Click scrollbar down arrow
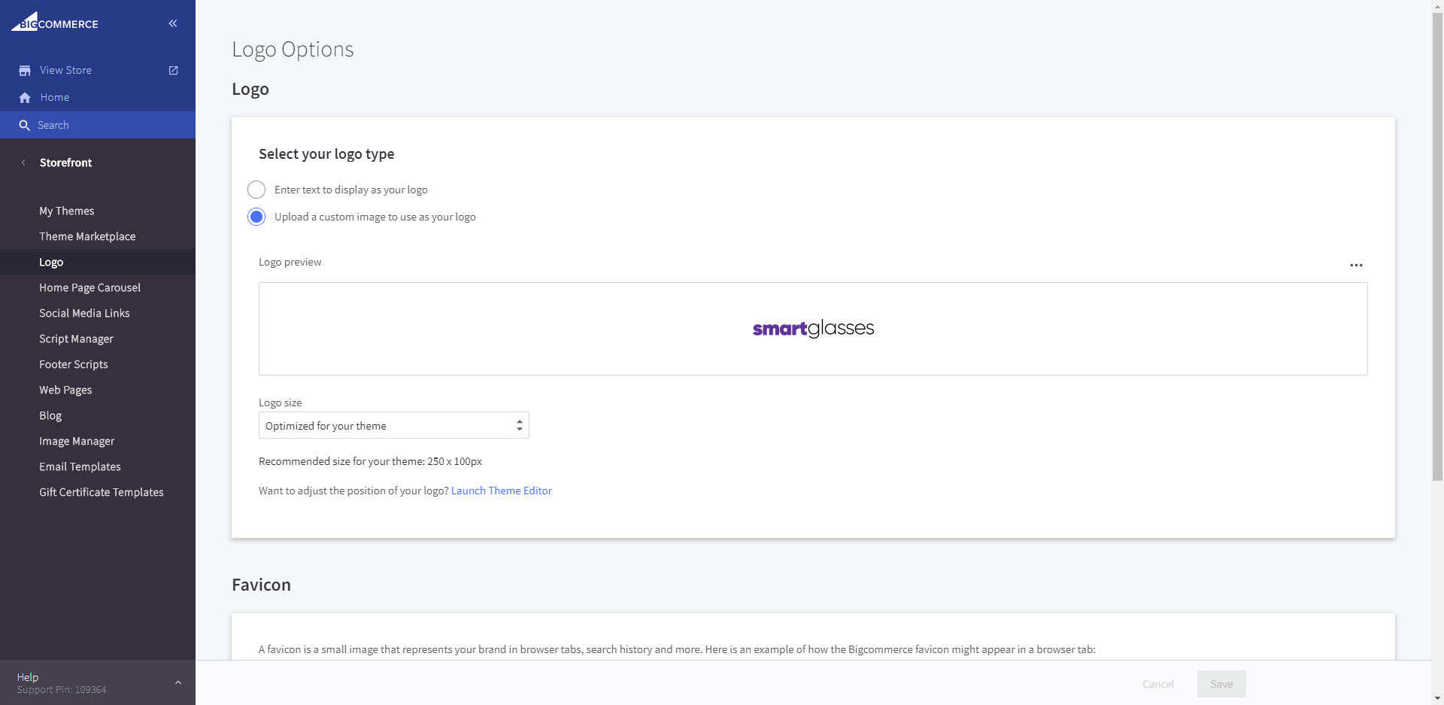This screenshot has width=1444, height=705. (x=1437, y=699)
